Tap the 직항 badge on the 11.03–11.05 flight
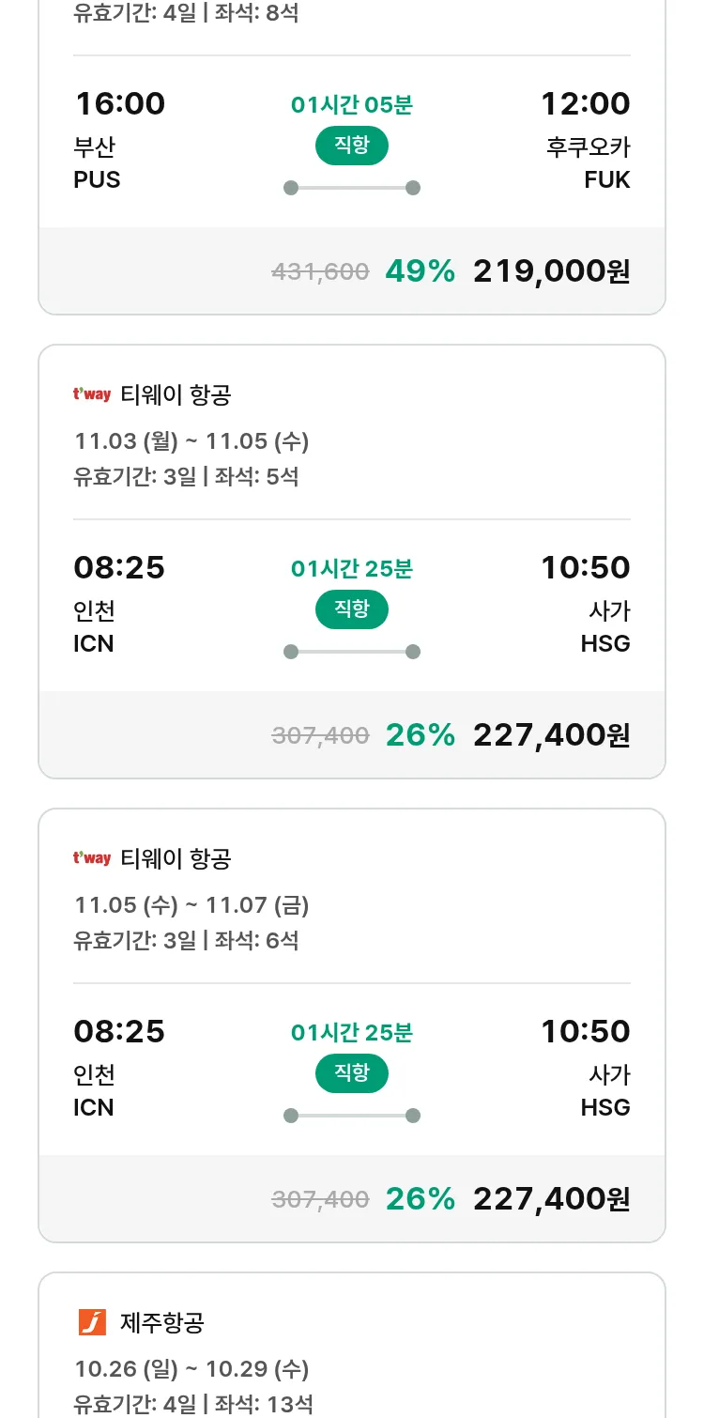This screenshot has width=704, height=1418. (351, 609)
